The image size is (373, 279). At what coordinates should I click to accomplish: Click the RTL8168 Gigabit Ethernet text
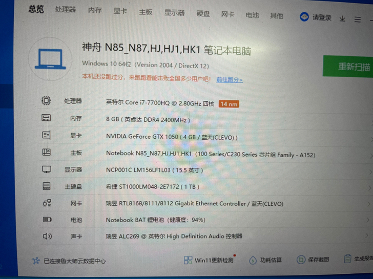(195, 203)
